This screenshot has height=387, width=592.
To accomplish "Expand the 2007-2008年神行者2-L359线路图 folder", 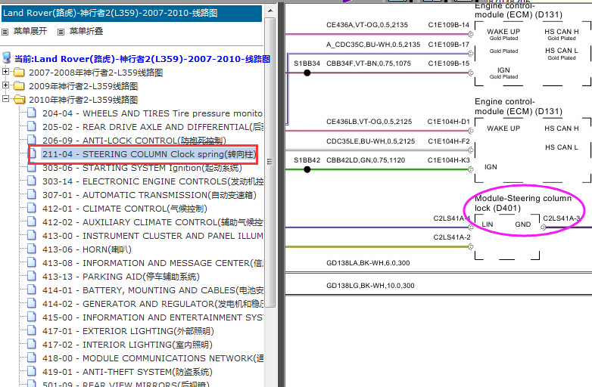I will (x=5, y=71).
